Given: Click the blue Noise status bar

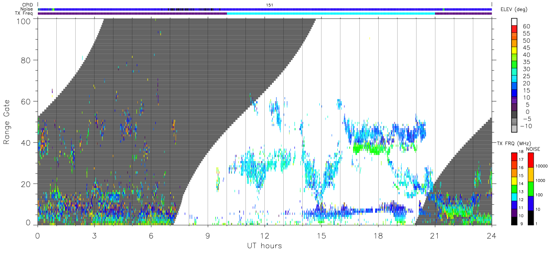Looking at the screenshot, I should pos(265,9).
